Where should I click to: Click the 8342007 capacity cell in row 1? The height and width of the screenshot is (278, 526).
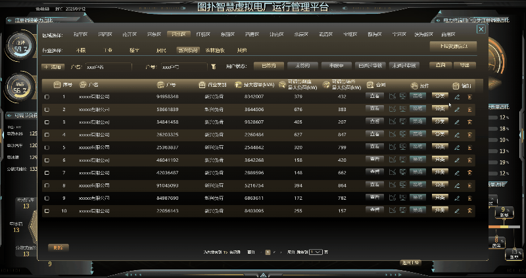coord(254,97)
